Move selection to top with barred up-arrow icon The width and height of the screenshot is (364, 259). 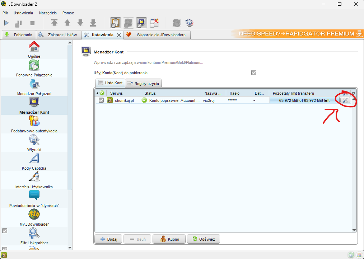click(54, 23)
